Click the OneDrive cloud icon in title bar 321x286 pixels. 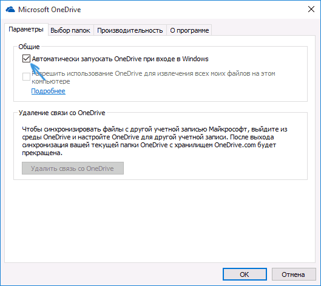click(10, 10)
